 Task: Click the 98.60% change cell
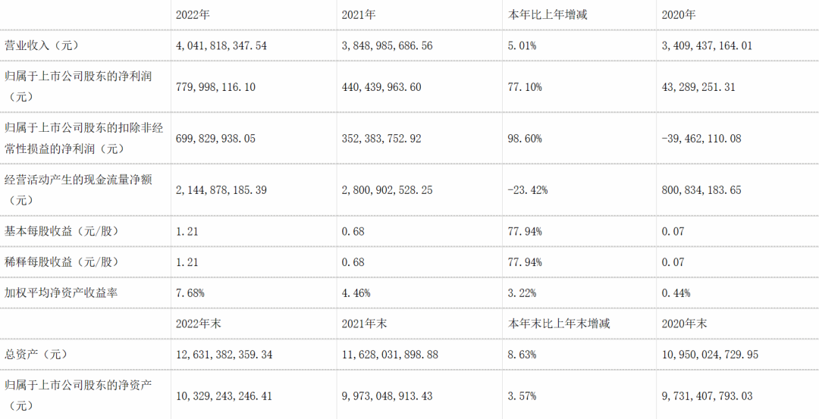(524, 139)
